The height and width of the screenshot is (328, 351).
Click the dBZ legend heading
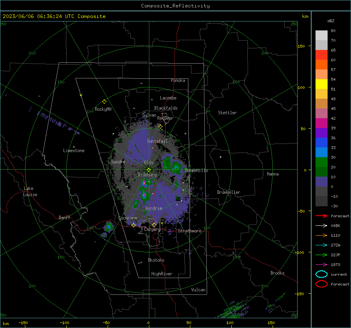331,21
